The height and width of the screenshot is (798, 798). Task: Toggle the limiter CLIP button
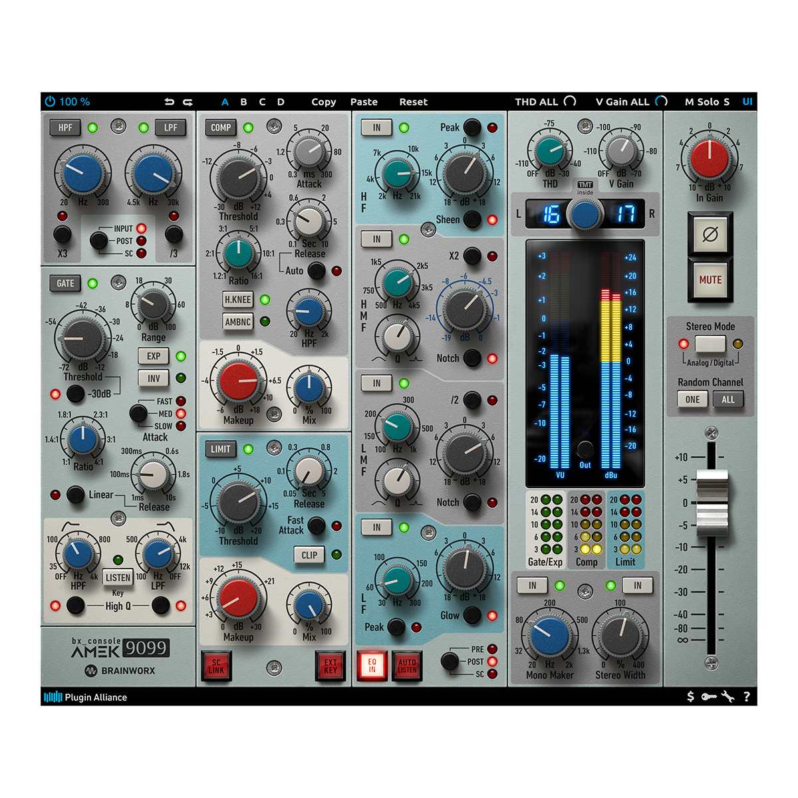pos(309,555)
